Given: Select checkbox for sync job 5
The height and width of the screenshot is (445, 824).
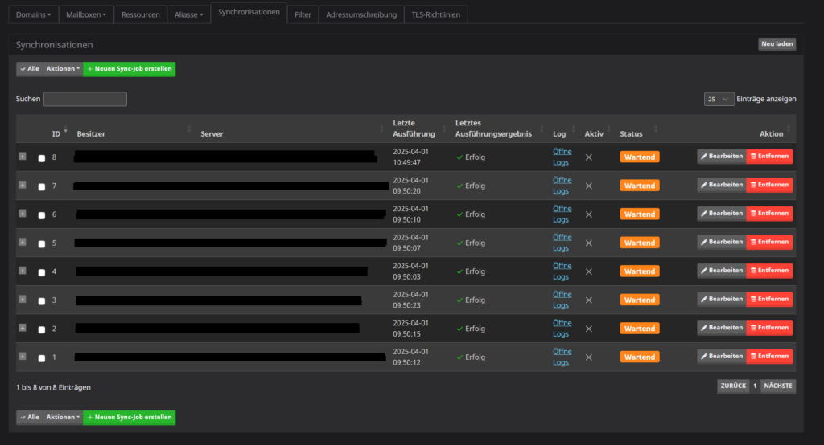Looking at the screenshot, I should 42,244.
